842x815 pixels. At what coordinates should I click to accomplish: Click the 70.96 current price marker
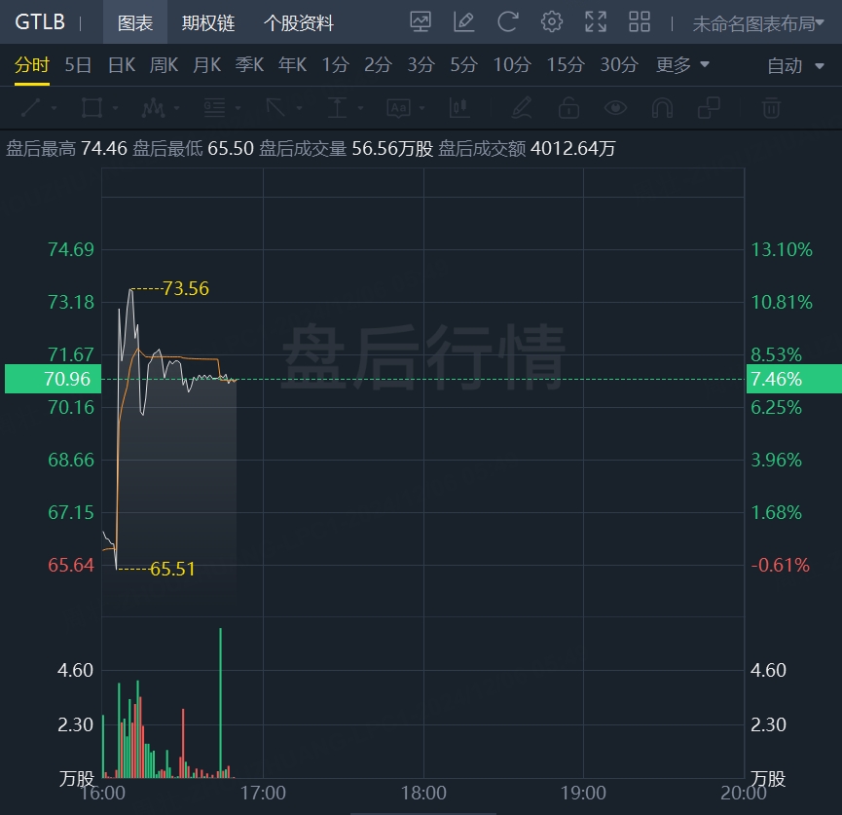click(x=53, y=379)
